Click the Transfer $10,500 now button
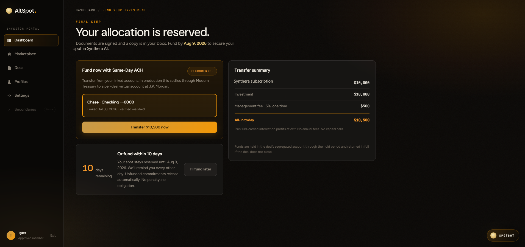 pos(149,127)
